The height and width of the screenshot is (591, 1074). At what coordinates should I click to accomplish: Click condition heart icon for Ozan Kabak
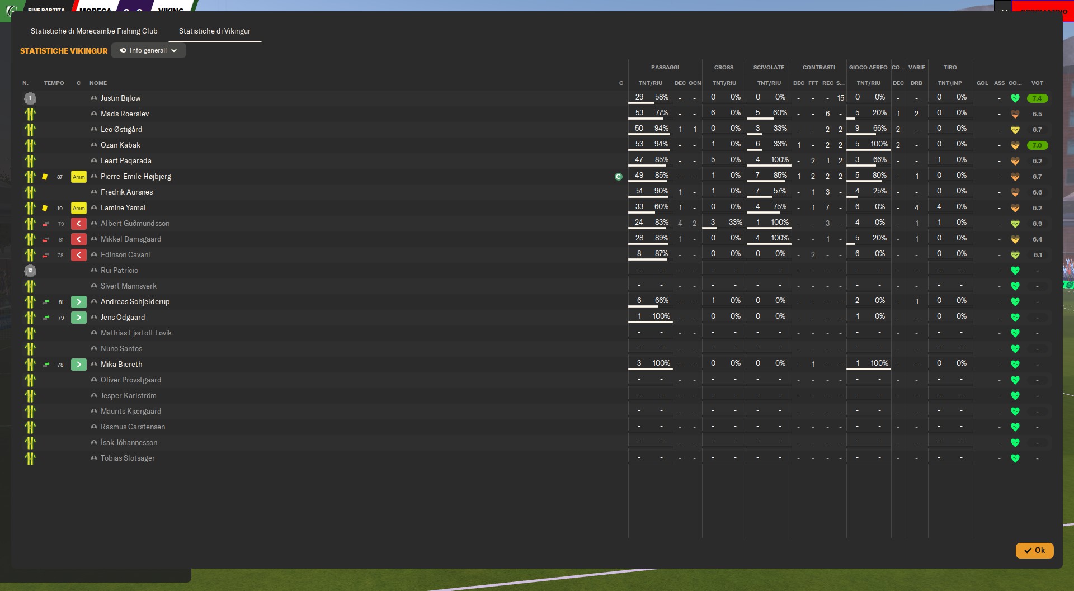click(x=1015, y=145)
